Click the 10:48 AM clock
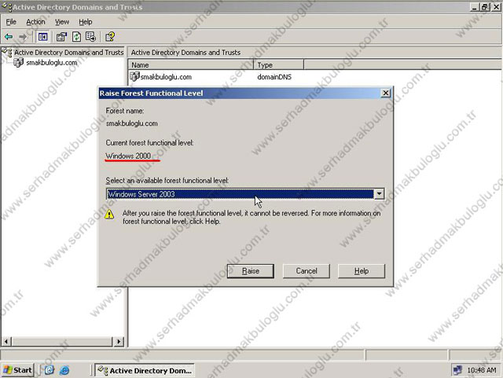 pyautogui.click(x=482, y=370)
